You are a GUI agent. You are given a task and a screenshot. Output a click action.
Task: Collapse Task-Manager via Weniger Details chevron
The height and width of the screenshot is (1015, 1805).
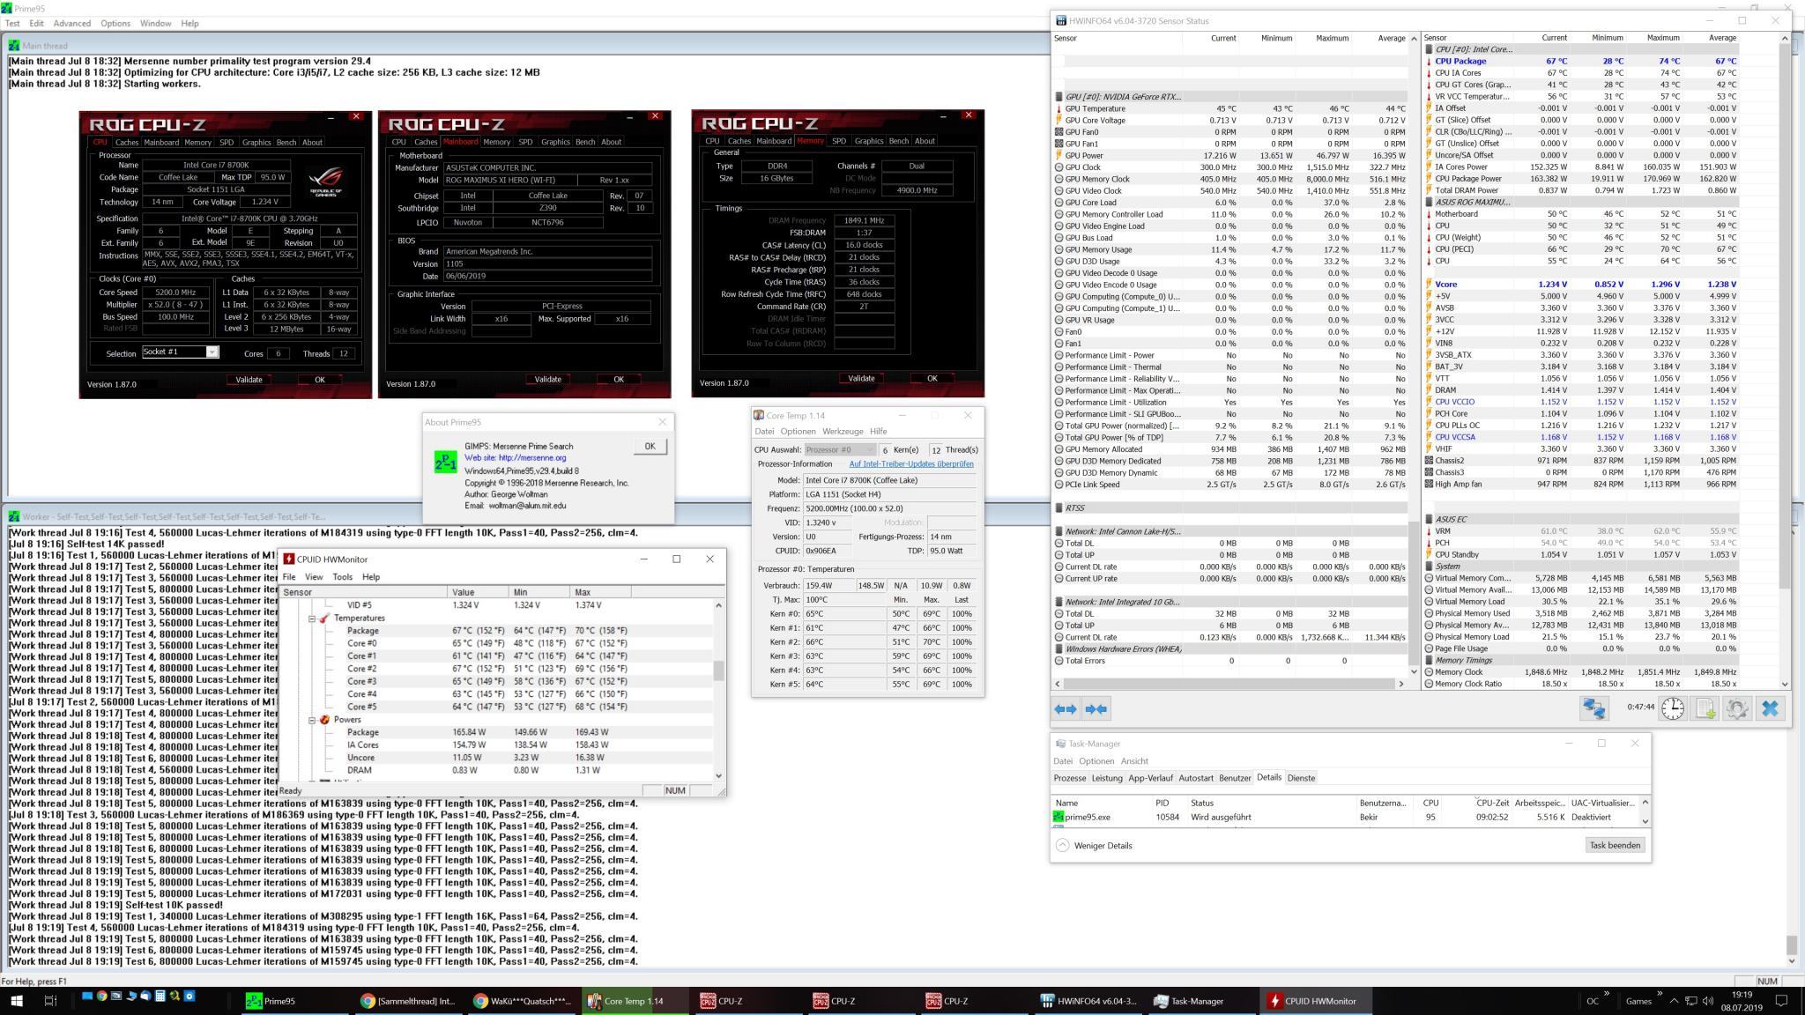(1062, 846)
